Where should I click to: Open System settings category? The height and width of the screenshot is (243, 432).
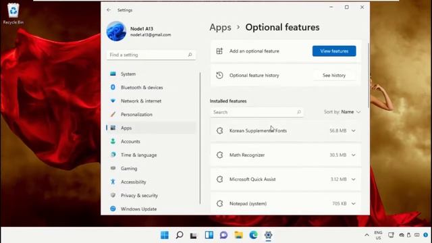(151, 74)
